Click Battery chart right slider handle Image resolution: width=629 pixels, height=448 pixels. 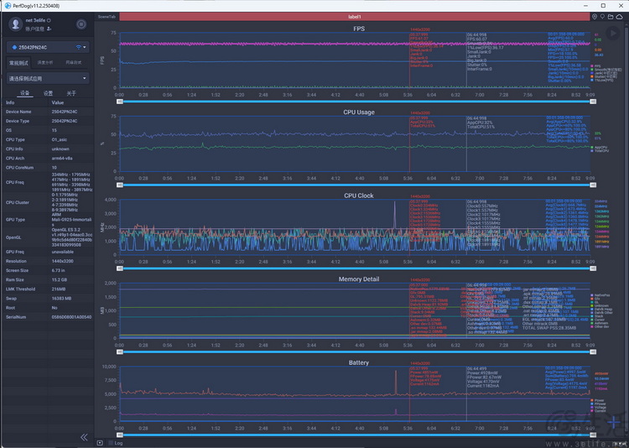[x=593, y=435]
